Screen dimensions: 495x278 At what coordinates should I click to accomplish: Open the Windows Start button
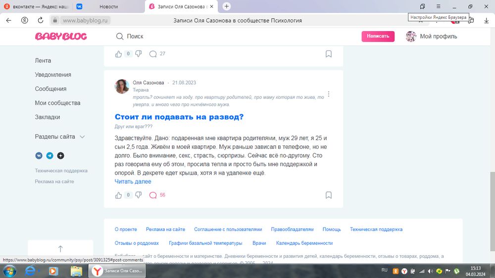click(9, 271)
